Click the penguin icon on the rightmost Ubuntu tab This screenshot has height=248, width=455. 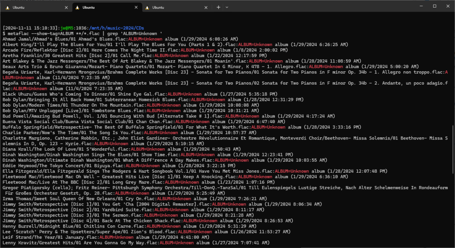pos(147,8)
